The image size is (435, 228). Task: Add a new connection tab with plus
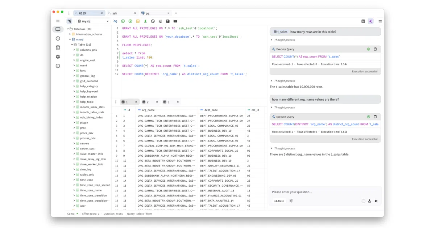pyautogui.click(x=176, y=13)
